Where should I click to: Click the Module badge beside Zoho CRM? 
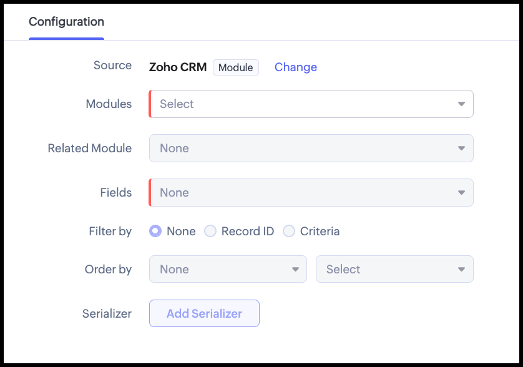click(235, 67)
